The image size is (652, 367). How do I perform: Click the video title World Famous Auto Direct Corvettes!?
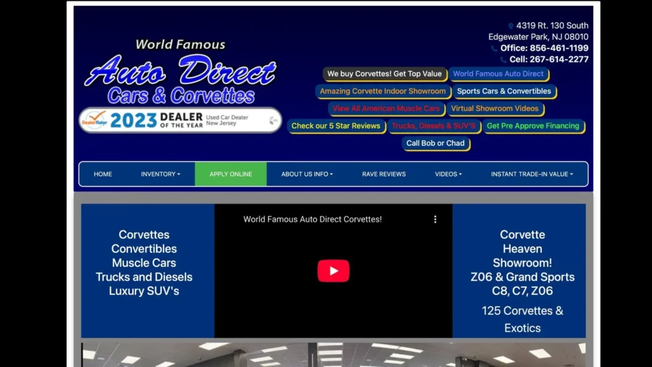(x=312, y=219)
